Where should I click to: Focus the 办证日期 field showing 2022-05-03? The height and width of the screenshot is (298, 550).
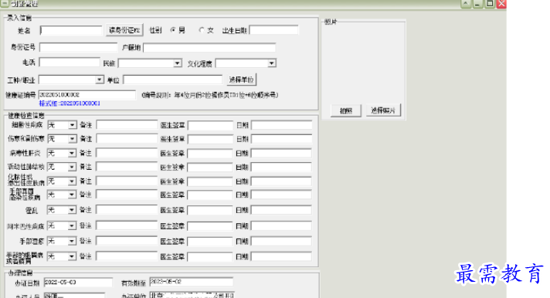point(78,283)
